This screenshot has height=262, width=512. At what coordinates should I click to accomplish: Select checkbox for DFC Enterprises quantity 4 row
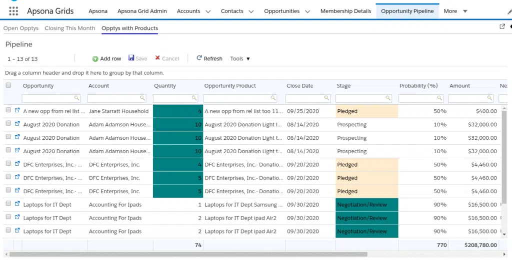click(8, 164)
